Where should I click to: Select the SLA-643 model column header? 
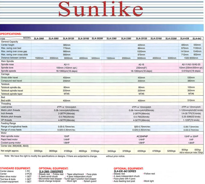197,38
